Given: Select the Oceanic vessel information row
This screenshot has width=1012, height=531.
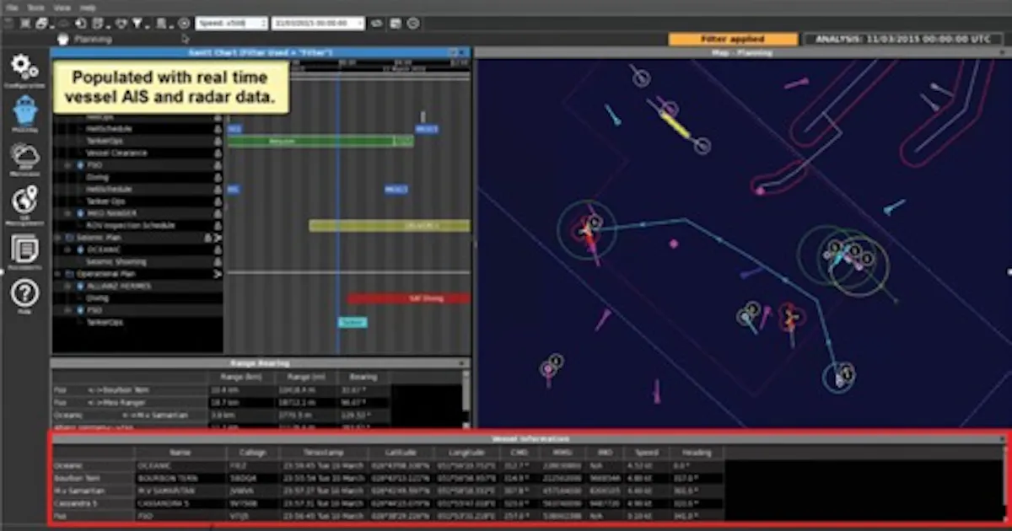Looking at the screenshot, I should (388, 465).
